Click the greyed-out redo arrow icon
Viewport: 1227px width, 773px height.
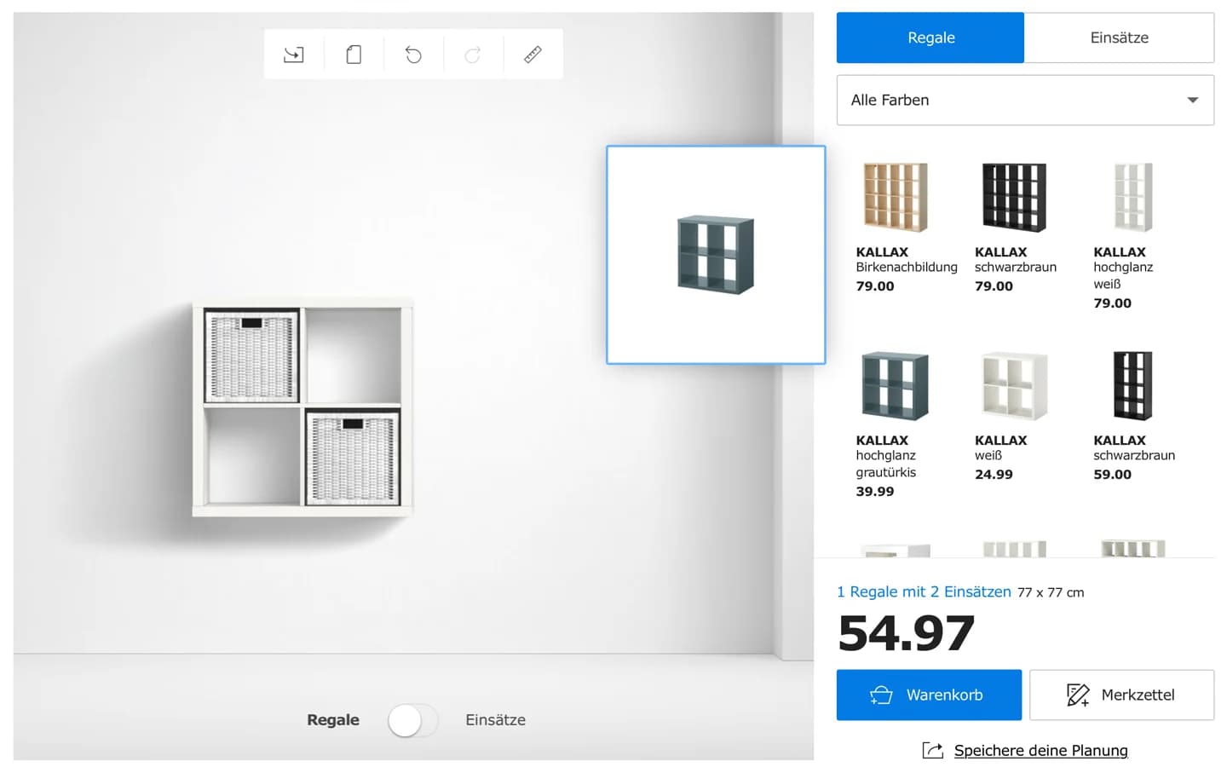click(473, 55)
